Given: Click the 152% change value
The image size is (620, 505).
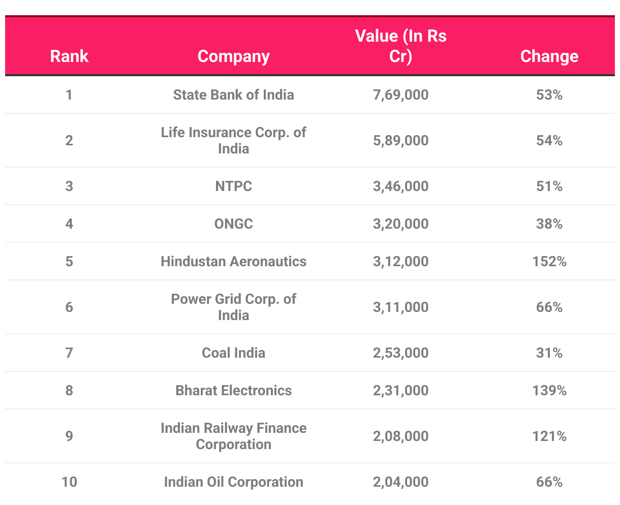Looking at the screenshot, I should 549,262.
